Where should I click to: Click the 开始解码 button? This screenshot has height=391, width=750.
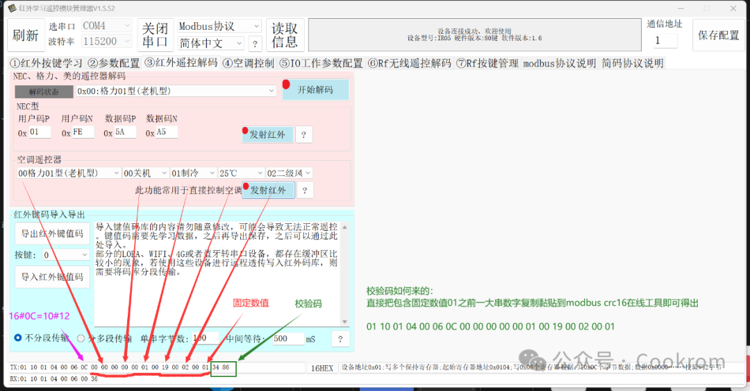[316, 89]
